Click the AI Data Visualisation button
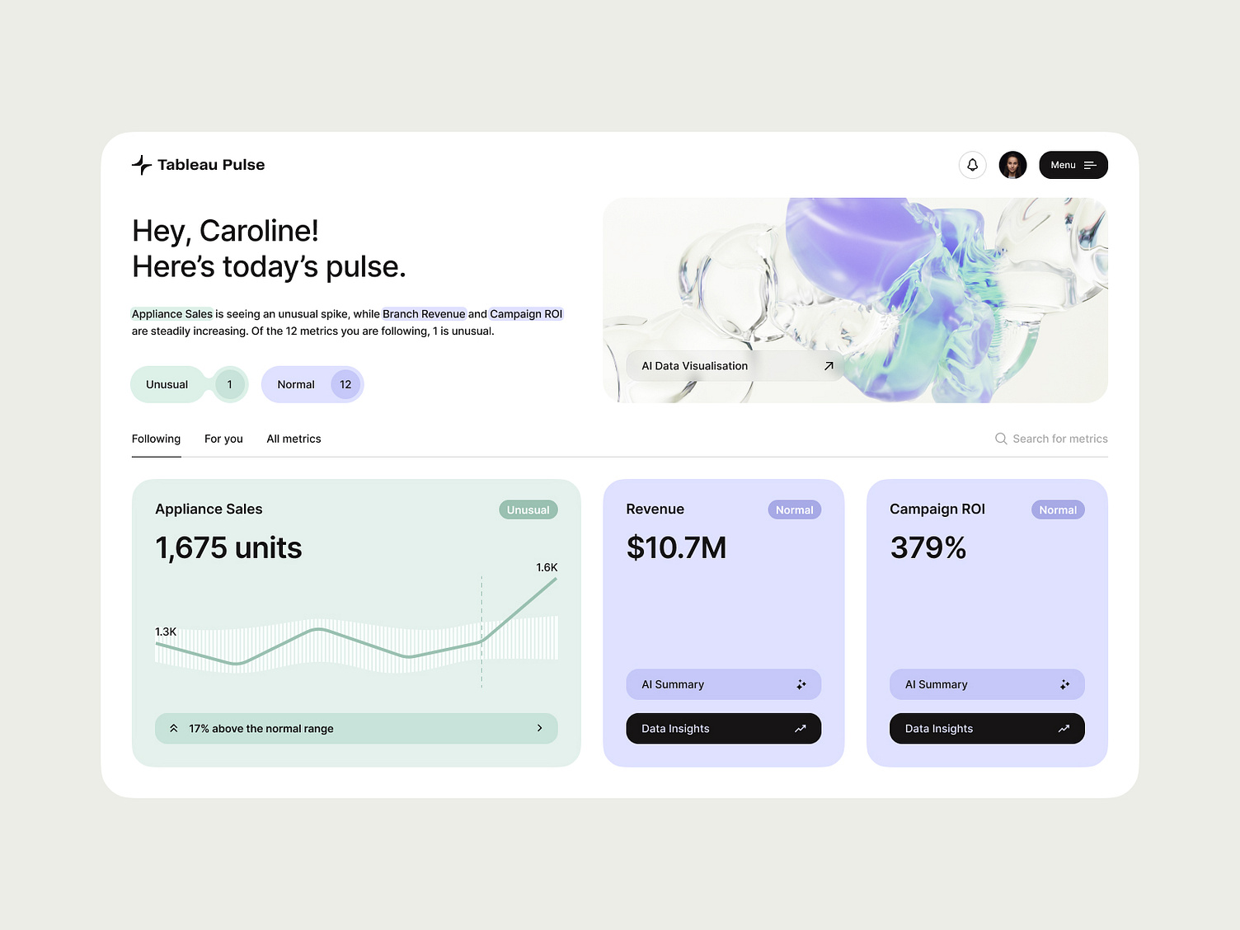Screen dimensions: 1240x930 click(734, 365)
